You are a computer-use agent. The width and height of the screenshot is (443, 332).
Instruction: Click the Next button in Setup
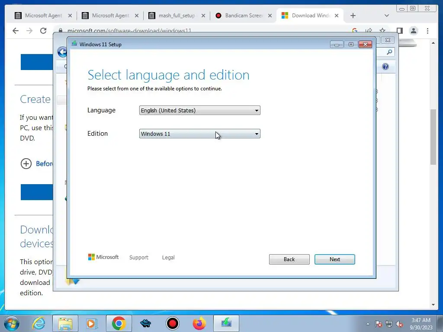click(334, 259)
